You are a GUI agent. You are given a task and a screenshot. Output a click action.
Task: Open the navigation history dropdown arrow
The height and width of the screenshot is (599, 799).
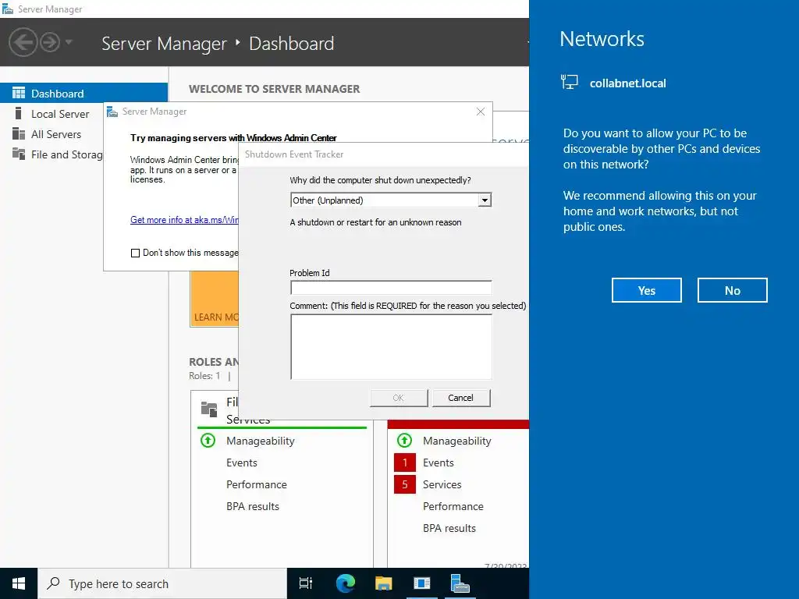(69, 42)
